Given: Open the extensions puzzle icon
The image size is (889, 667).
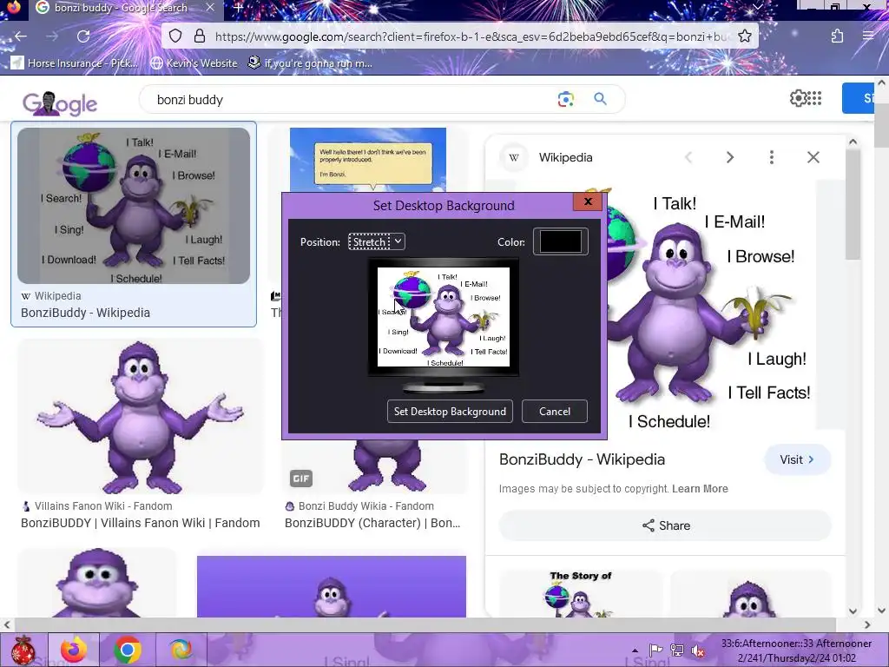Looking at the screenshot, I should (x=838, y=36).
